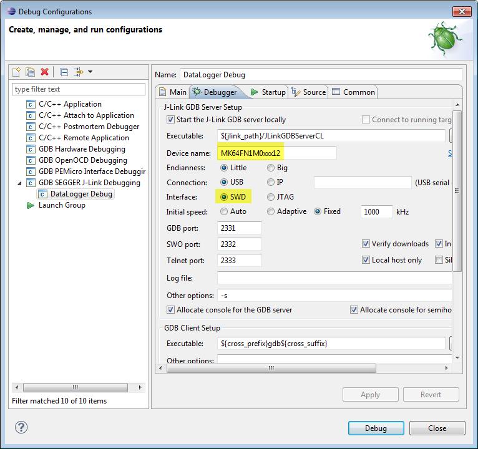Click the Help question mark icon

coord(21,428)
